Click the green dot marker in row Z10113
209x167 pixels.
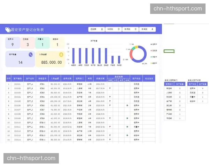click(x=127, y=135)
